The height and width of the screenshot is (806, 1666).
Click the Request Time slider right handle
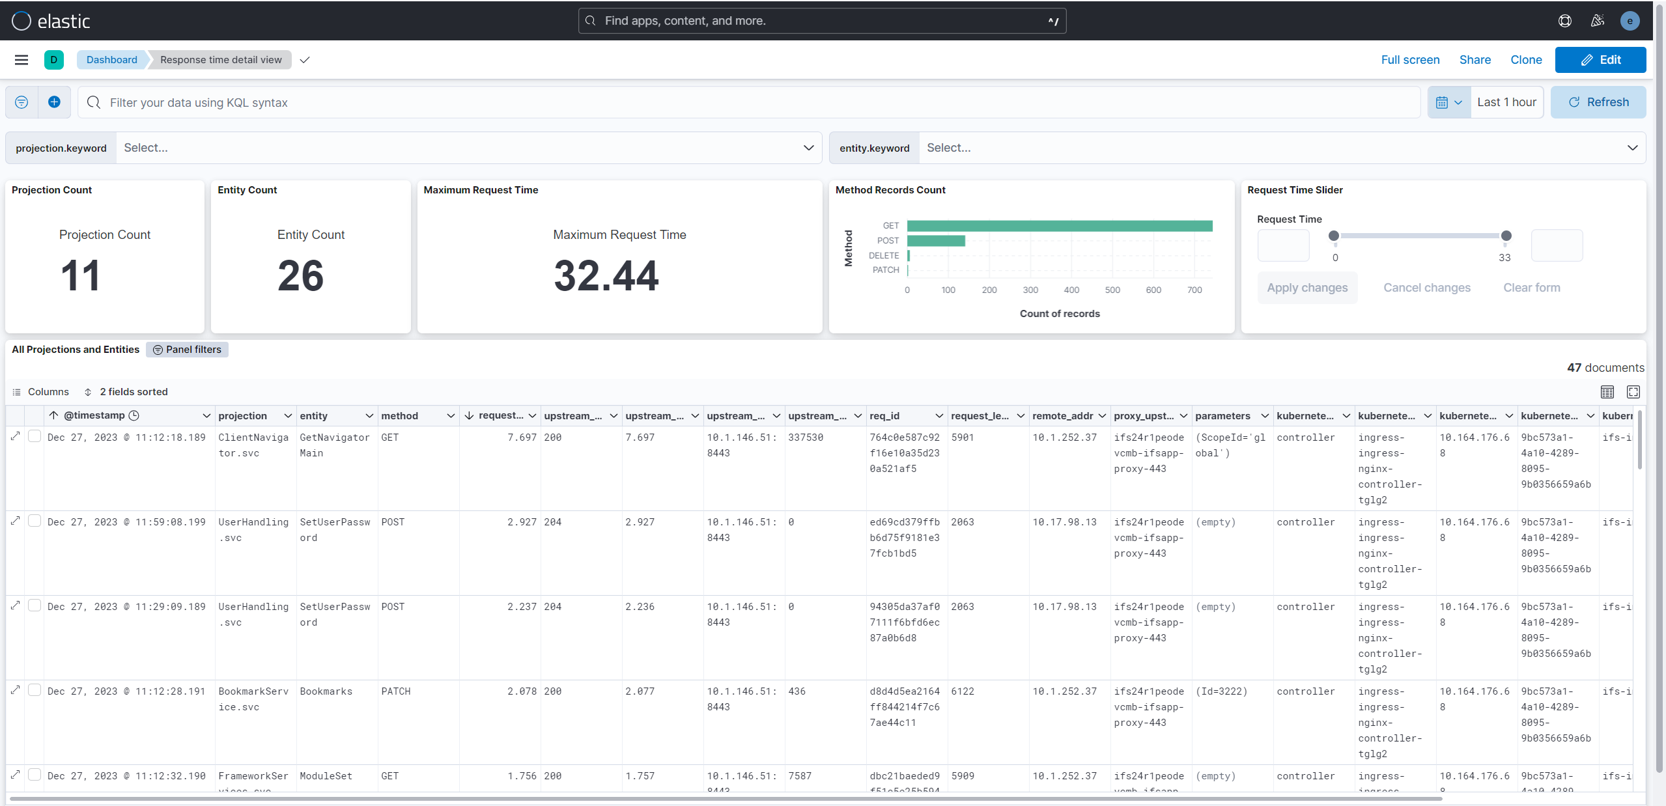tap(1506, 236)
